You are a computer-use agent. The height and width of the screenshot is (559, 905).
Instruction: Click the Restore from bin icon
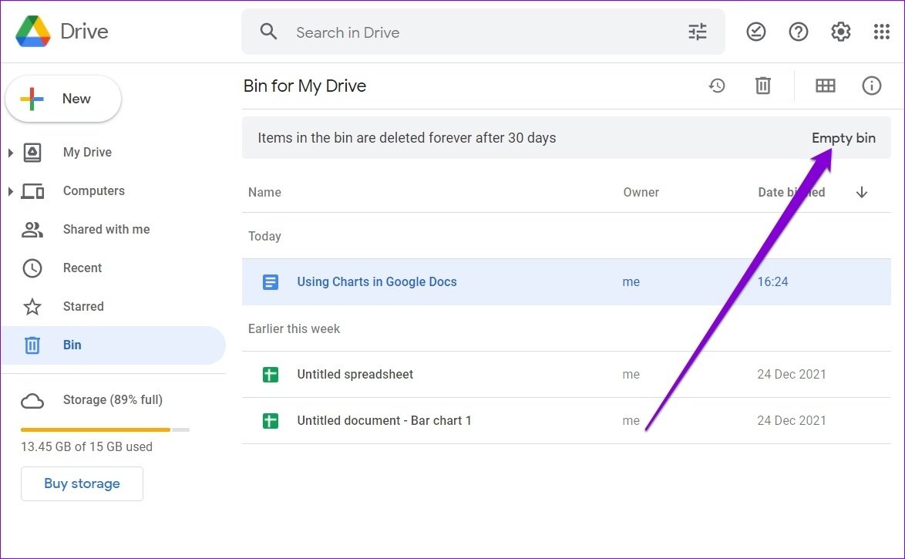pos(717,86)
